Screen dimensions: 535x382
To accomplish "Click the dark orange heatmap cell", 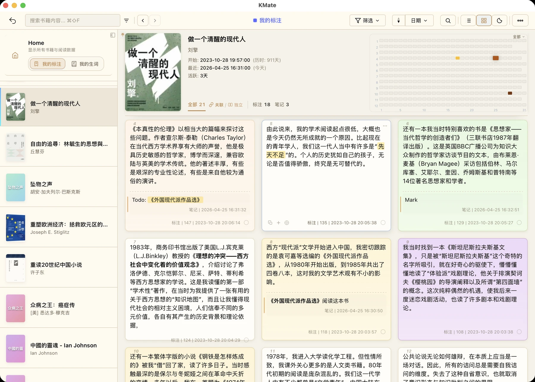I will 495,58.
